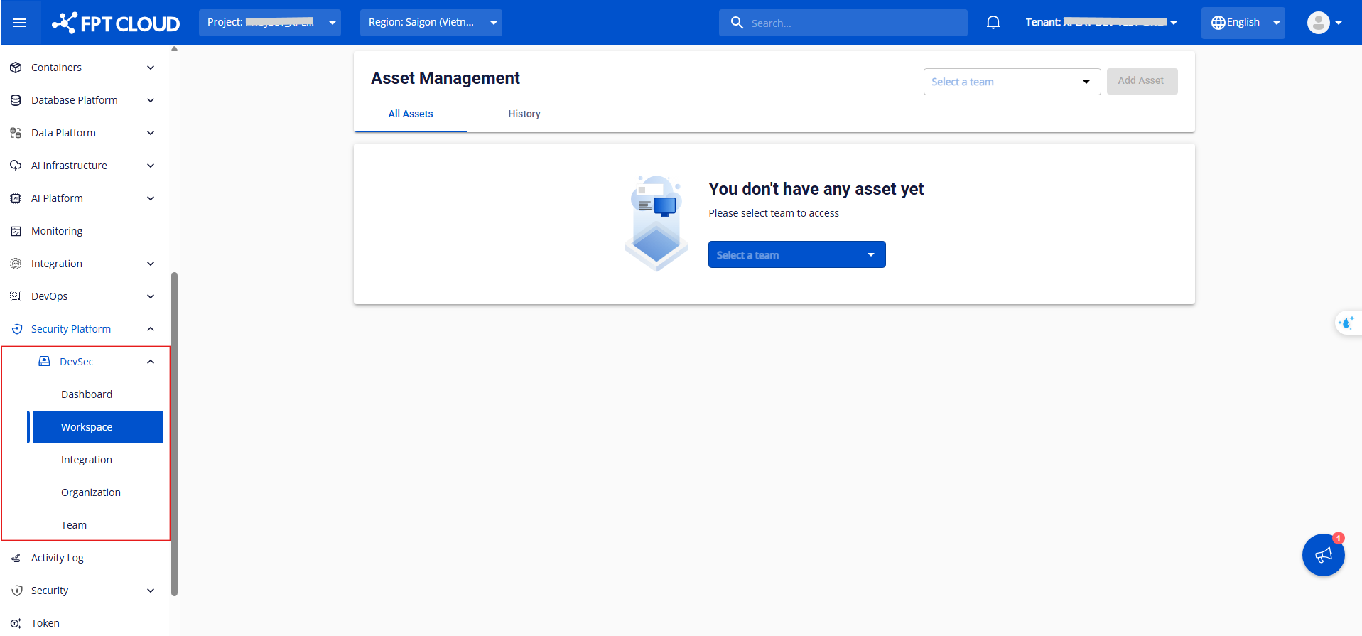Switch to the History tab
Image resolution: width=1362 pixels, height=636 pixels.
tap(524, 114)
